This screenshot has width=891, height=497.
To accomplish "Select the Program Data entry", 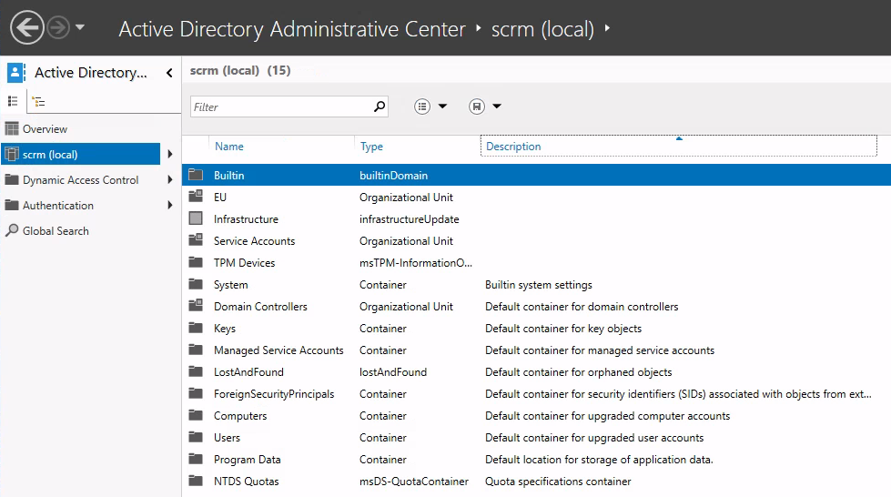I will (x=248, y=460).
